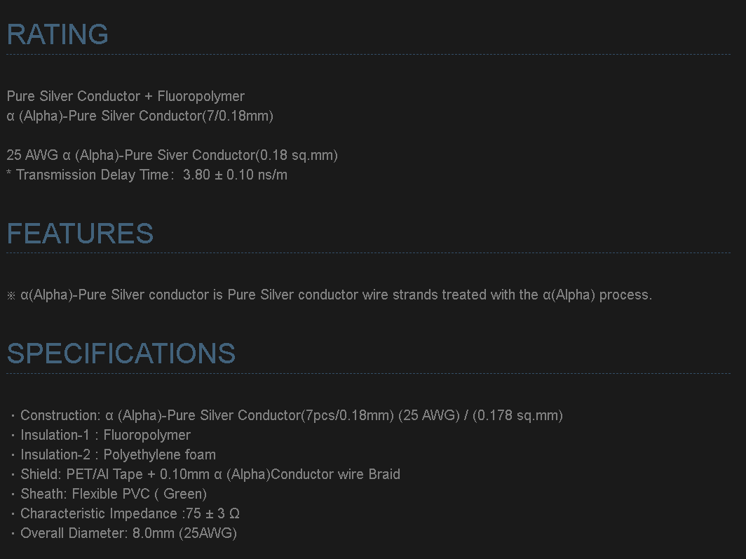Select the line mentioning 7/0.18mm conductor
746x559 pixels.
140,116
